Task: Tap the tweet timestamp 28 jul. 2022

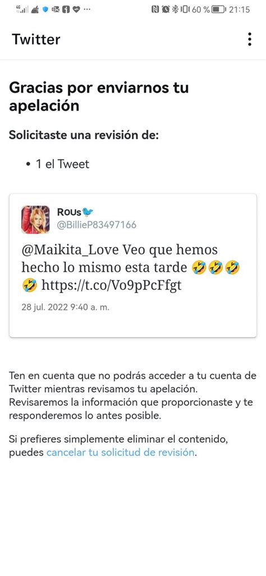Action: click(66, 308)
